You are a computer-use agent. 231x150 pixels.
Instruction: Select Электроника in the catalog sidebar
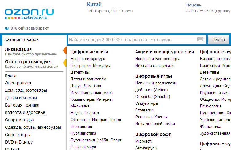(18, 83)
